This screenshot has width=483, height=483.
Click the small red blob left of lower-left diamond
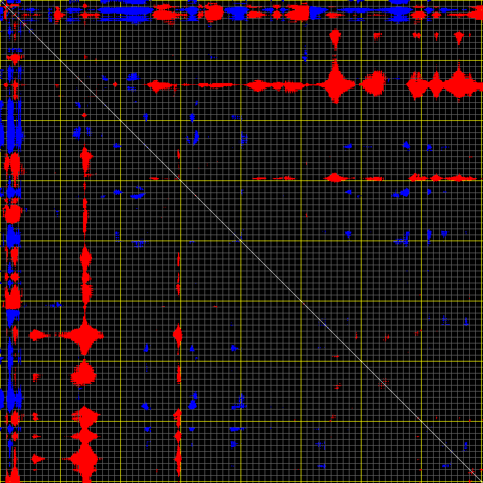pos(37,335)
